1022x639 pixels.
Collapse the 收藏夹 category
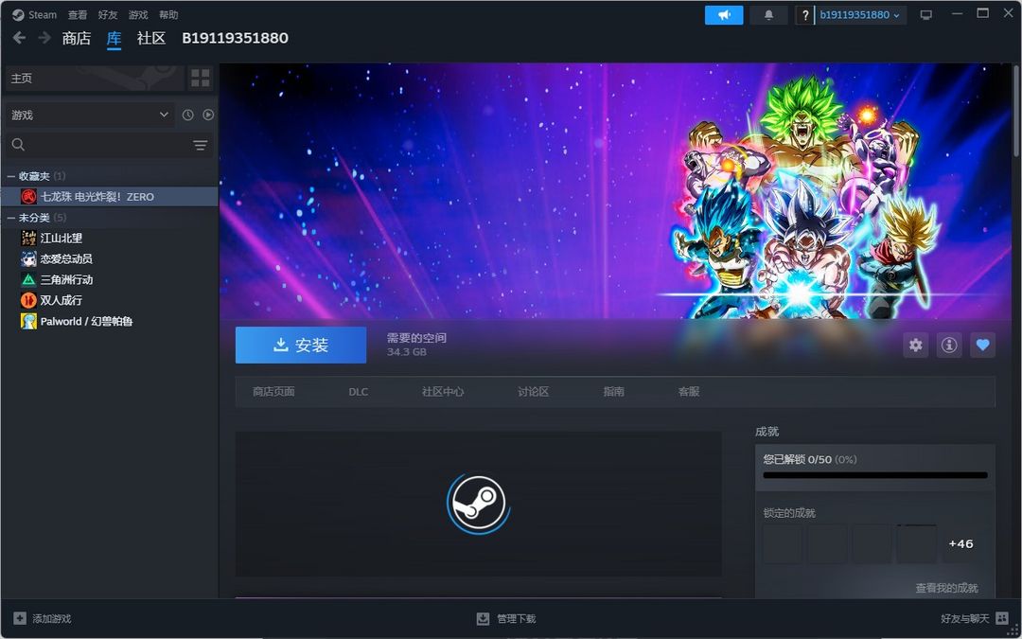tap(11, 176)
